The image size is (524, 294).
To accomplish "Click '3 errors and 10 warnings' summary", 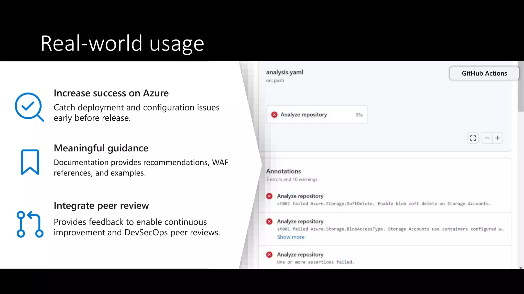I will point(292,179).
